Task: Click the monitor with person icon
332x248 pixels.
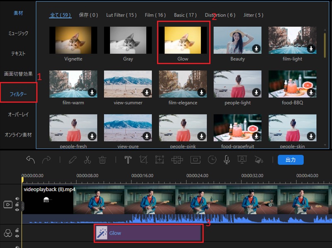Action: coord(242,160)
